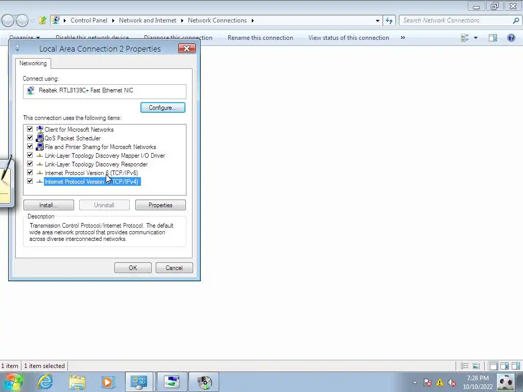The width and height of the screenshot is (523, 392).
Task: Switch to the Networking tab
Action: coord(33,63)
